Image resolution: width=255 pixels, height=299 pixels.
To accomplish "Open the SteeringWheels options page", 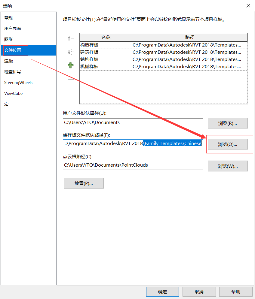I will click(x=18, y=83).
